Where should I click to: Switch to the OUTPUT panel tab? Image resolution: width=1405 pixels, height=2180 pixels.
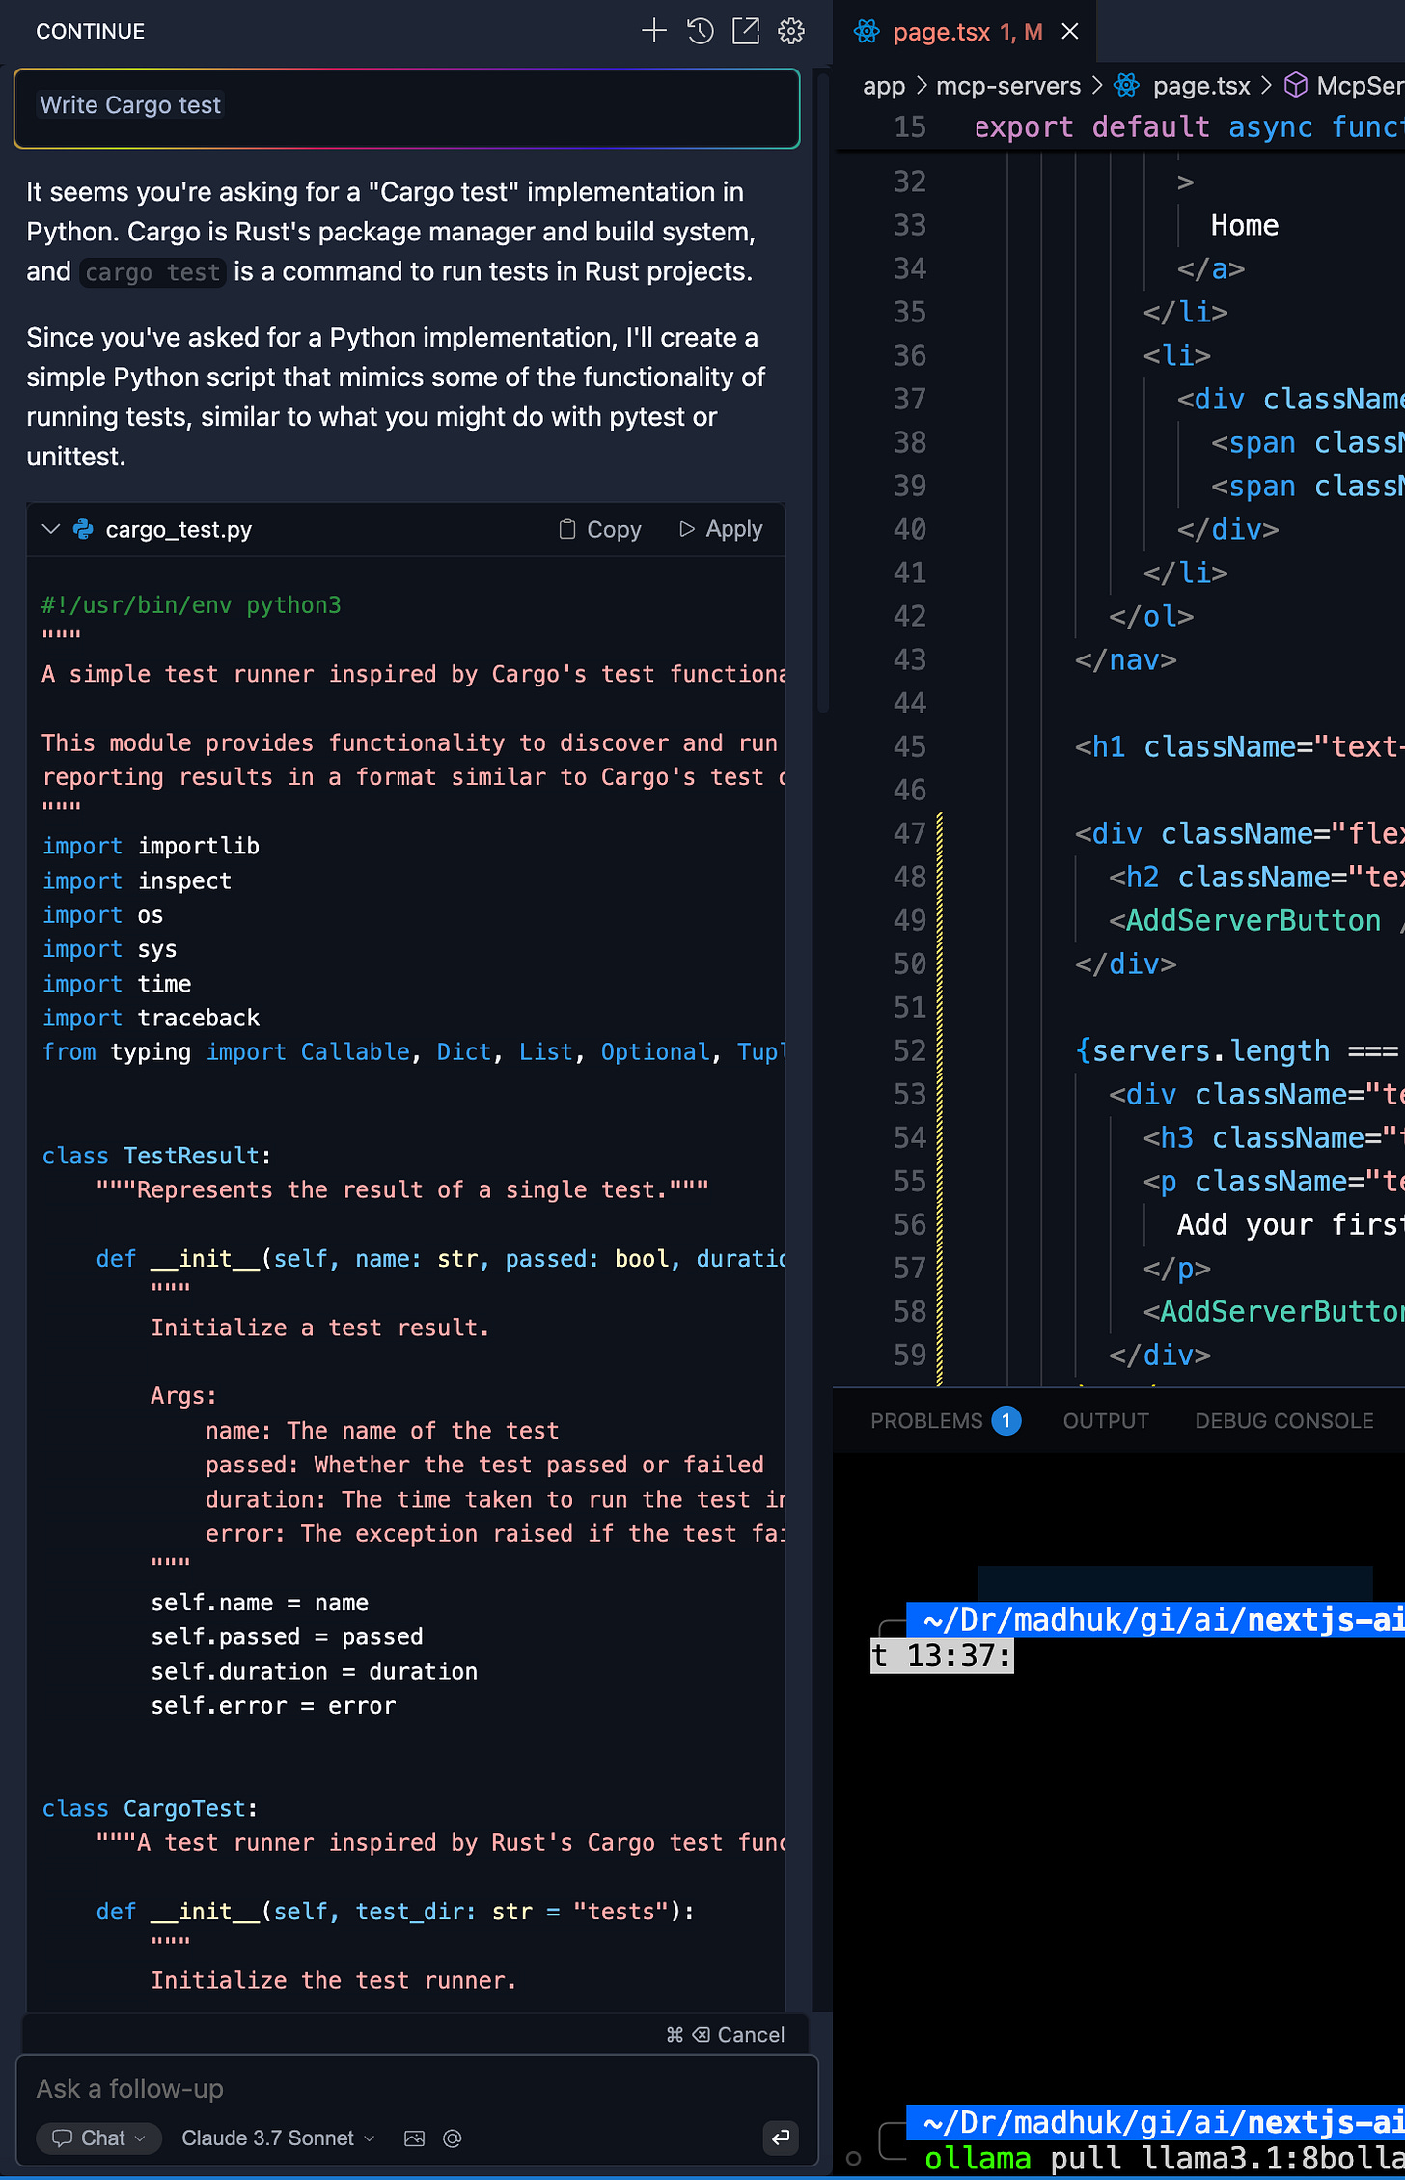pyautogui.click(x=1106, y=1420)
